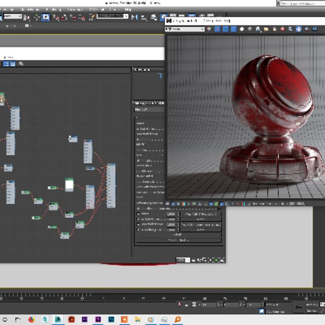Open the RGB color channel dropdown
This screenshot has width=325, height=325.
click(x=185, y=29)
